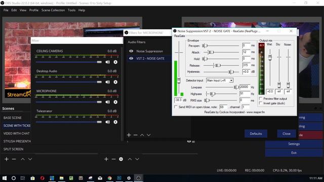Click the Release slider handle
324x182 pixels.
[218, 65]
